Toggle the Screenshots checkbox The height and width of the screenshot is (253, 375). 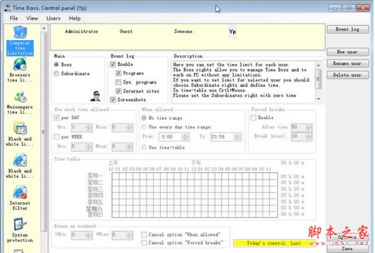click(x=113, y=100)
